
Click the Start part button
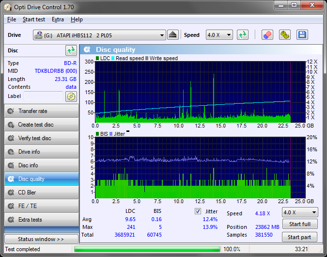(299, 237)
